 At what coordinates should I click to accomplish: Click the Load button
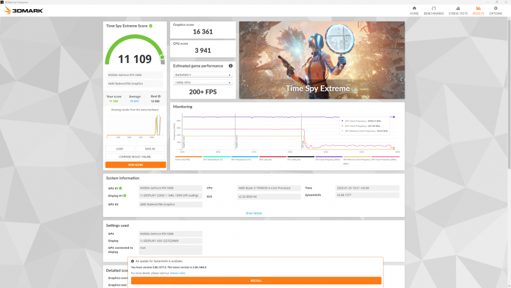(119, 148)
